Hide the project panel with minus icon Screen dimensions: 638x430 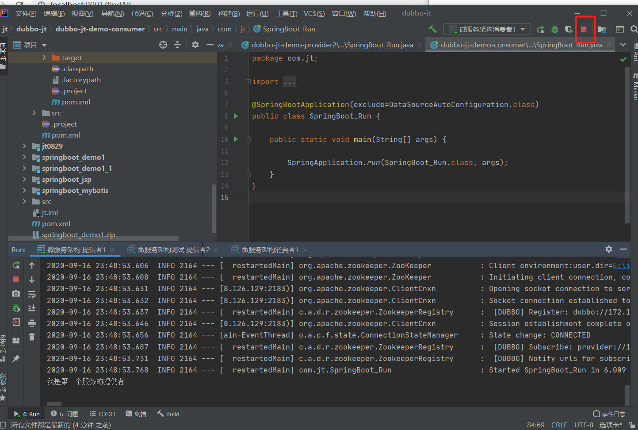coord(210,45)
